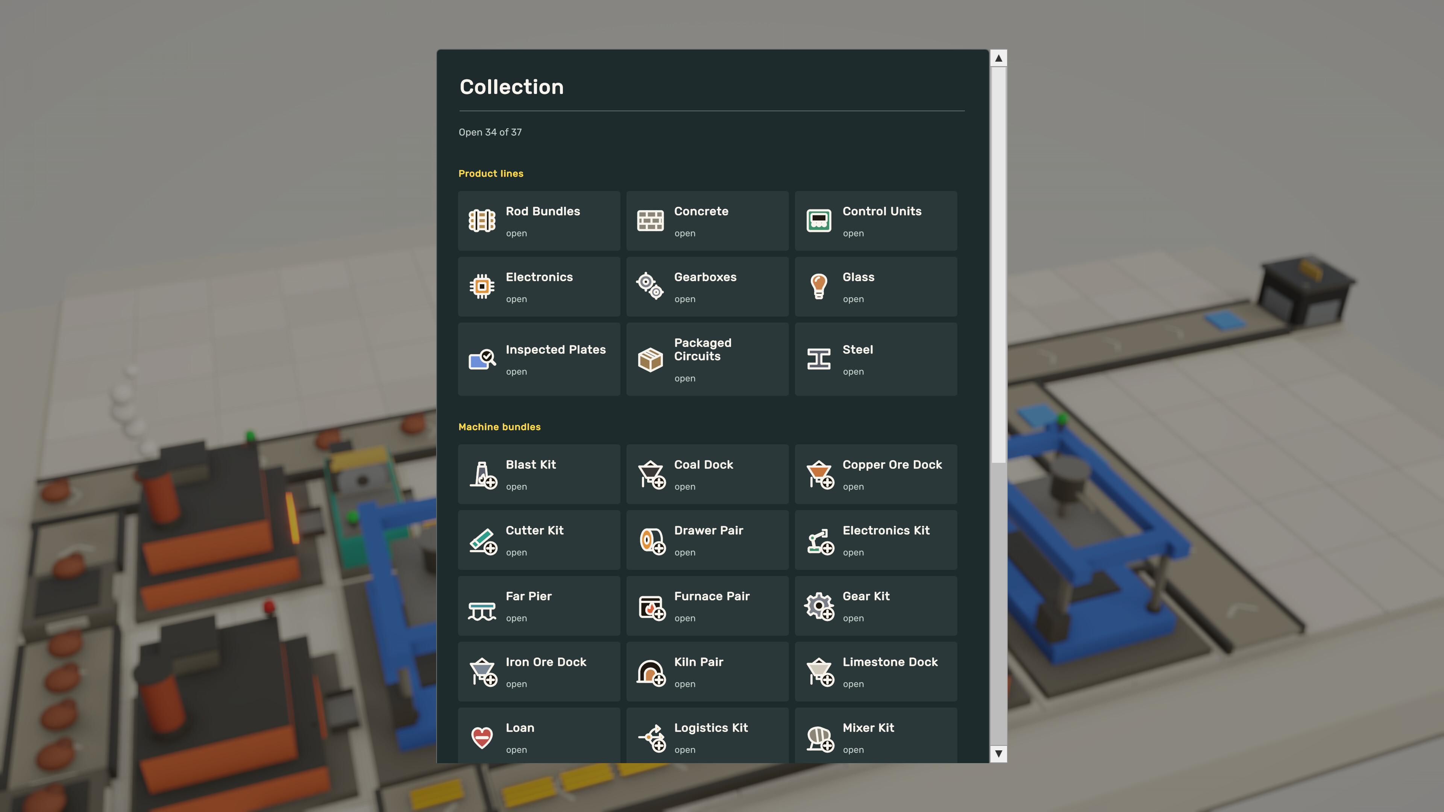This screenshot has height=812, width=1444.
Task: Click the 'Limestone Dock' label text
Action: click(890, 662)
